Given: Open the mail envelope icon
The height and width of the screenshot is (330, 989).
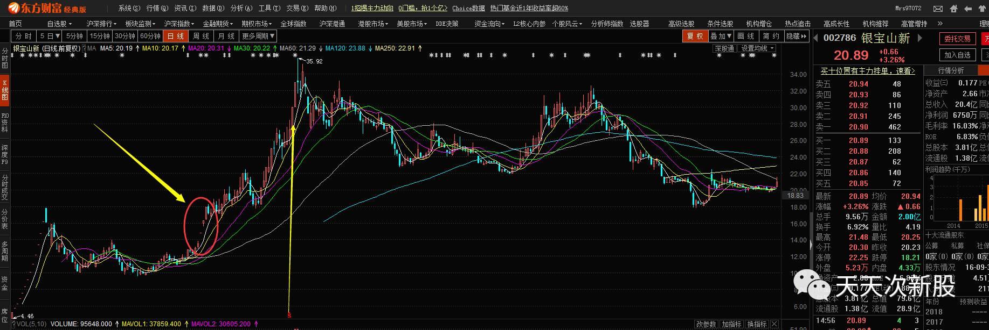Looking at the screenshot, I should coord(938,9).
